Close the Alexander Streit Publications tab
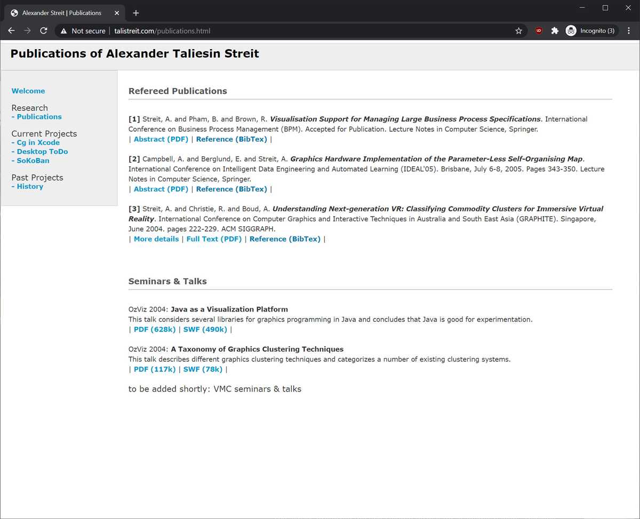This screenshot has height=519, width=640. tap(117, 13)
